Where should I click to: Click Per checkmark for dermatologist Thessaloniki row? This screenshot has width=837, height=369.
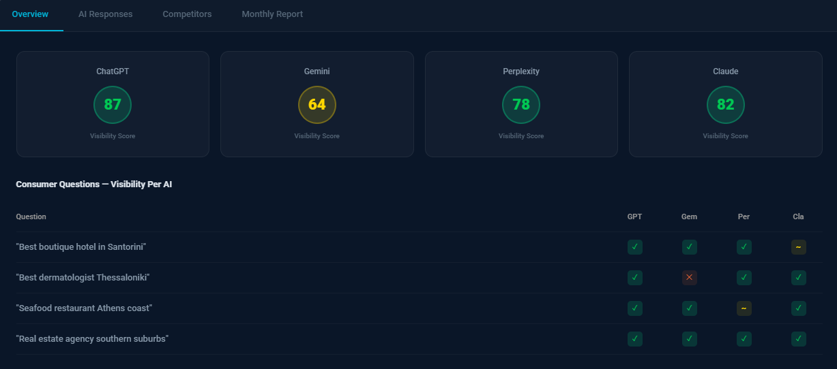point(744,278)
